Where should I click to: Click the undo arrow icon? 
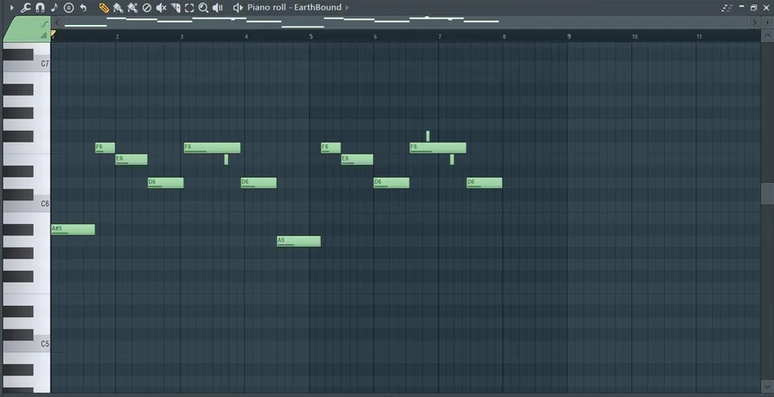[x=83, y=8]
